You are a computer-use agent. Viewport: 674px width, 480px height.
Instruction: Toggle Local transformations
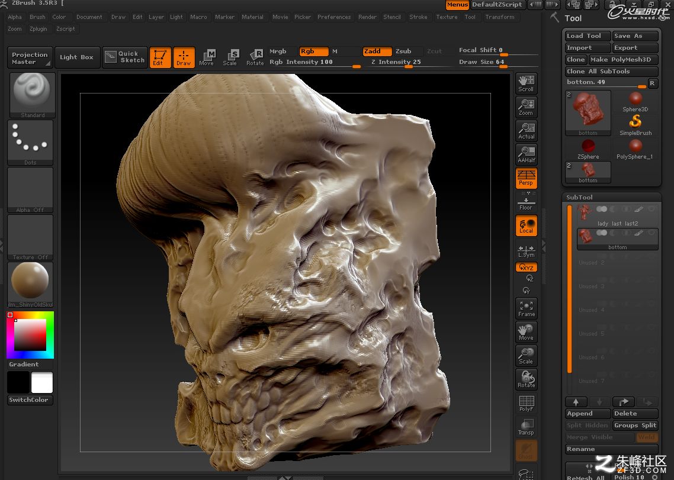click(x=526, y=225)
